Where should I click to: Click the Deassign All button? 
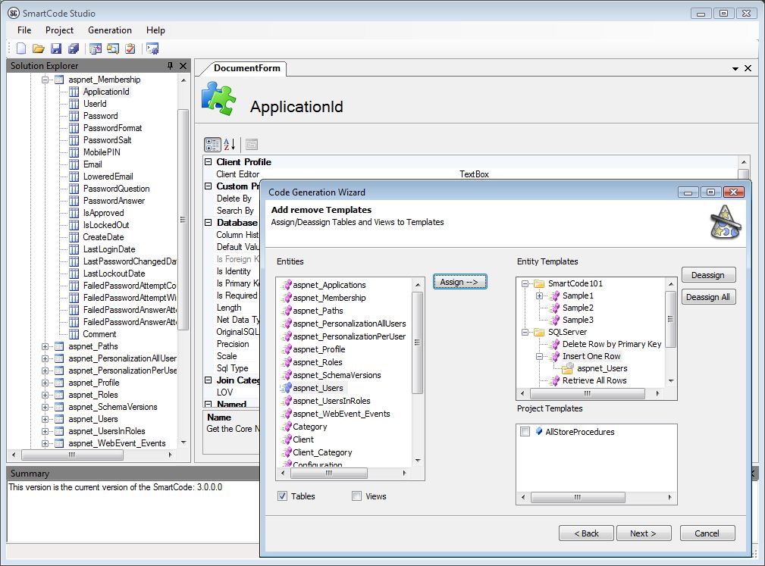click(x=708, y=297)
